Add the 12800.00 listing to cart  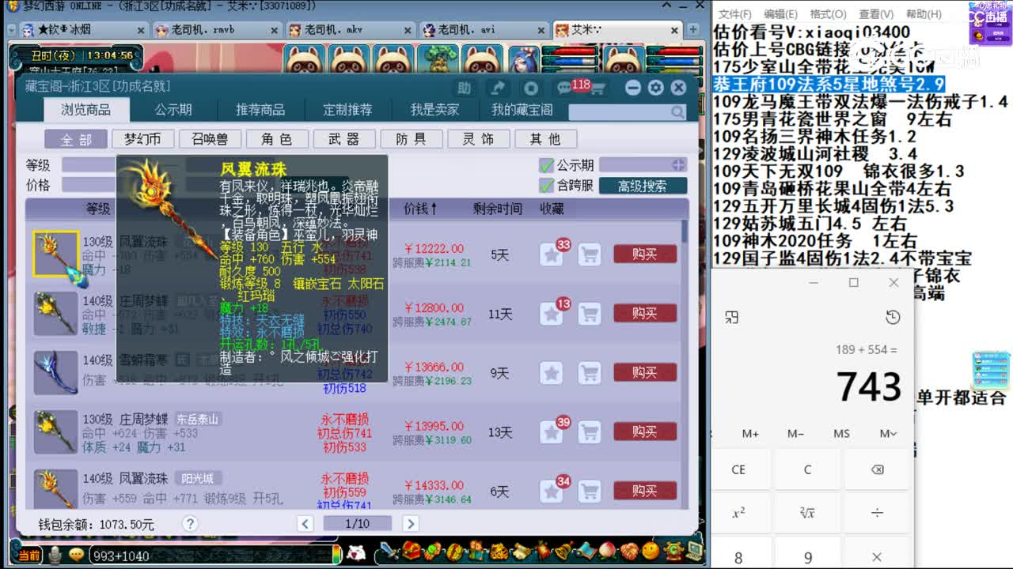(589, 314)
